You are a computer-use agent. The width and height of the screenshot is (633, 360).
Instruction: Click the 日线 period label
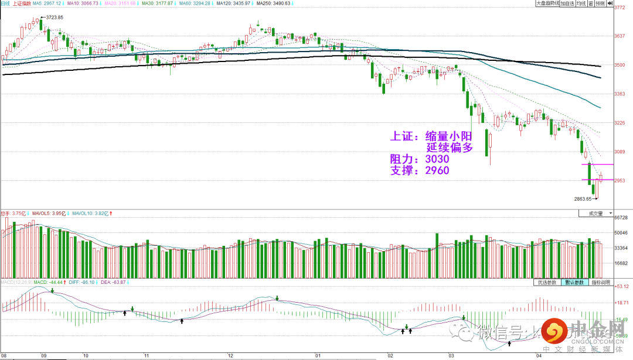point(5,4)
